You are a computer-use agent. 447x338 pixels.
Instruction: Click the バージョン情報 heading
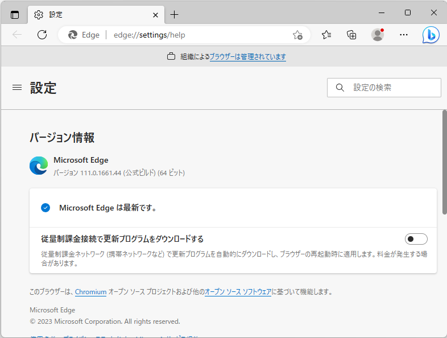point(62,138)
